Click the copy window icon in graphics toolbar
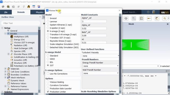The height and width of the screenshot is (95, 170). [157, 18]
